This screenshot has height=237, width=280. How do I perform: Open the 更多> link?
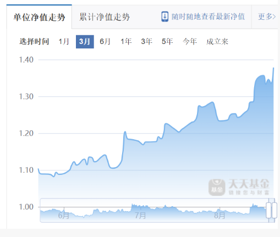[267, 16]
